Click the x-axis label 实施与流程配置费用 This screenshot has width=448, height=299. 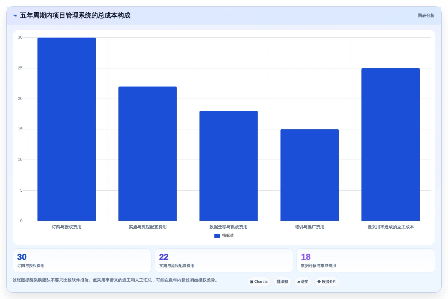tap(148, 227)
